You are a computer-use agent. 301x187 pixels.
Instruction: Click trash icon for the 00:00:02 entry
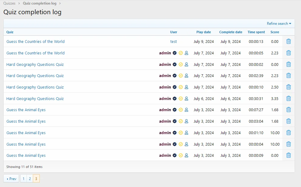pos(288,64)
